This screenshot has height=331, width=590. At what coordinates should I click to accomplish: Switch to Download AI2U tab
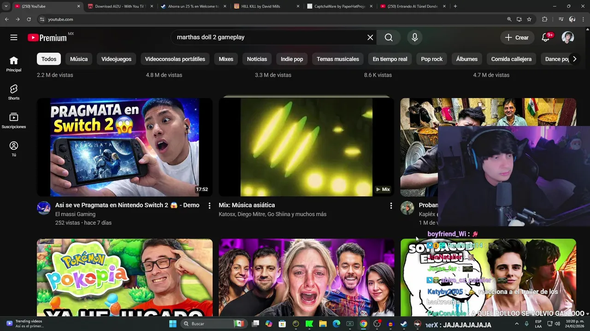(x=120, y=6)
